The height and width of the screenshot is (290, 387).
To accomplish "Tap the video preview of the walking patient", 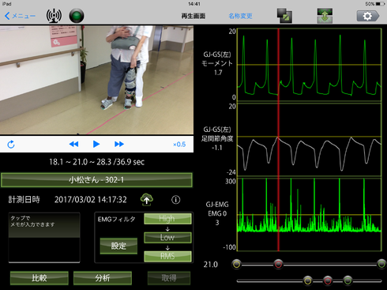I will [x=96, y=80].
